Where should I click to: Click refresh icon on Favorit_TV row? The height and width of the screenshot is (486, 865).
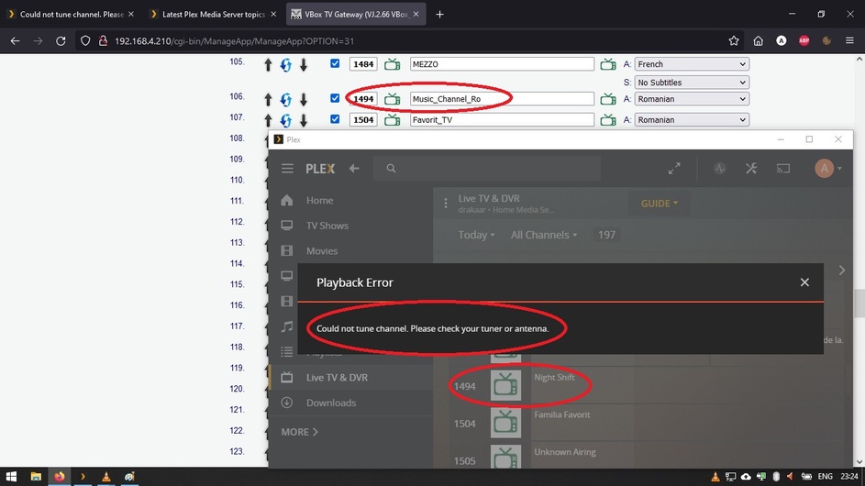pyautogui.click(x=286, y=120)
